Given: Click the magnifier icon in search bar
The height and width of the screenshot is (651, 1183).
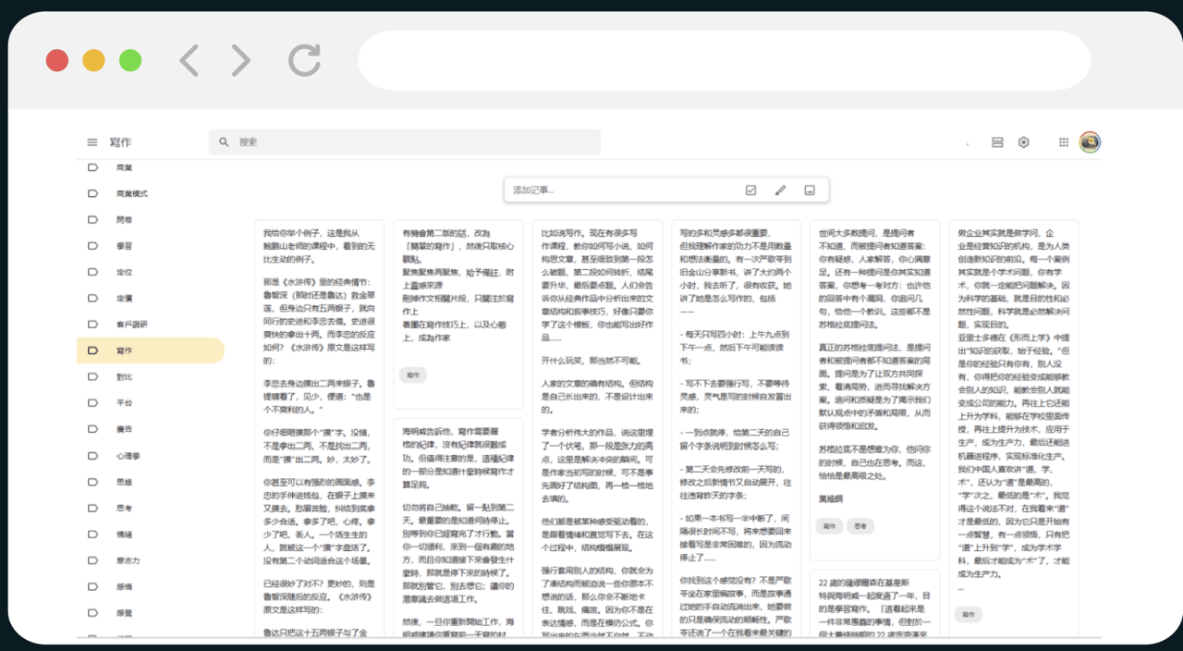Looking at the screenshot, I should 225,142.
